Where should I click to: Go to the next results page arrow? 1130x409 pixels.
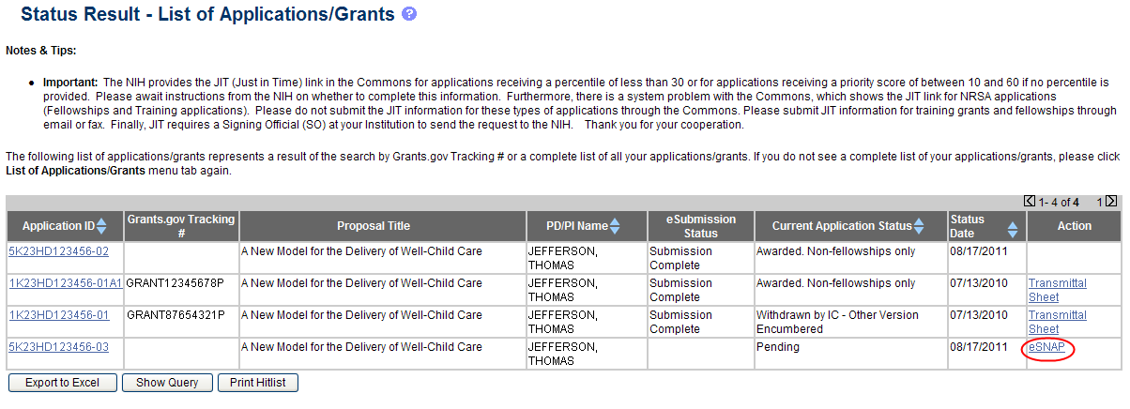1111,201
